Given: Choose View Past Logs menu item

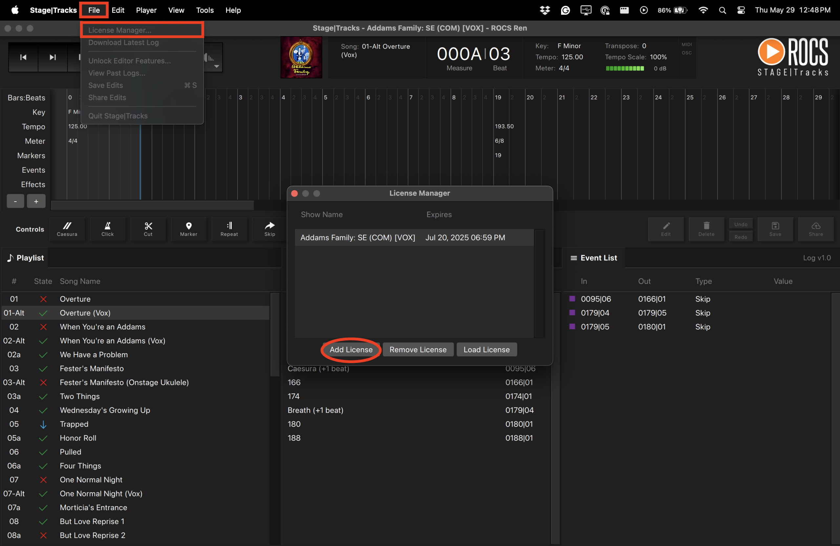Looking at the screenshot, I should (142, 73).
